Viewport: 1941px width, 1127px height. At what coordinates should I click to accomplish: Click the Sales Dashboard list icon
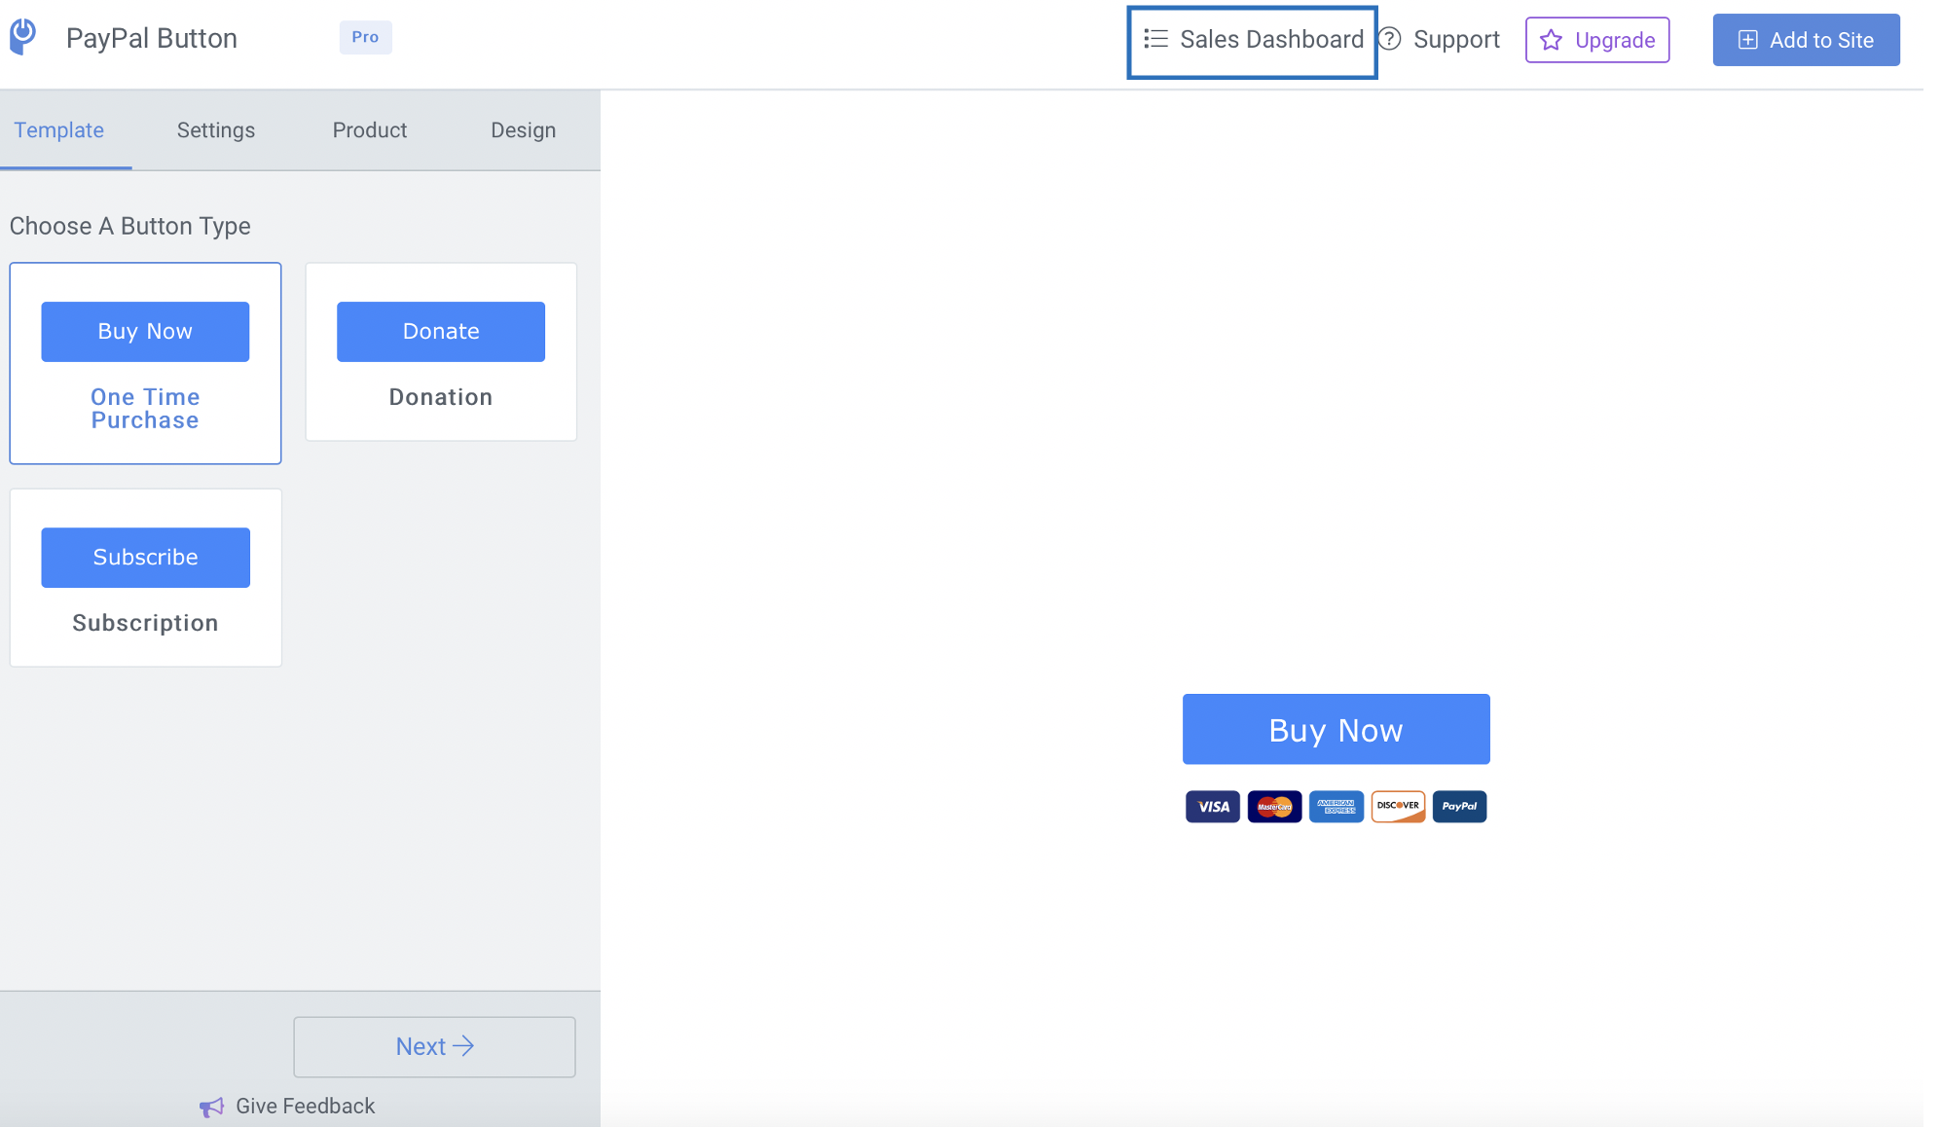click(1155, 39)
